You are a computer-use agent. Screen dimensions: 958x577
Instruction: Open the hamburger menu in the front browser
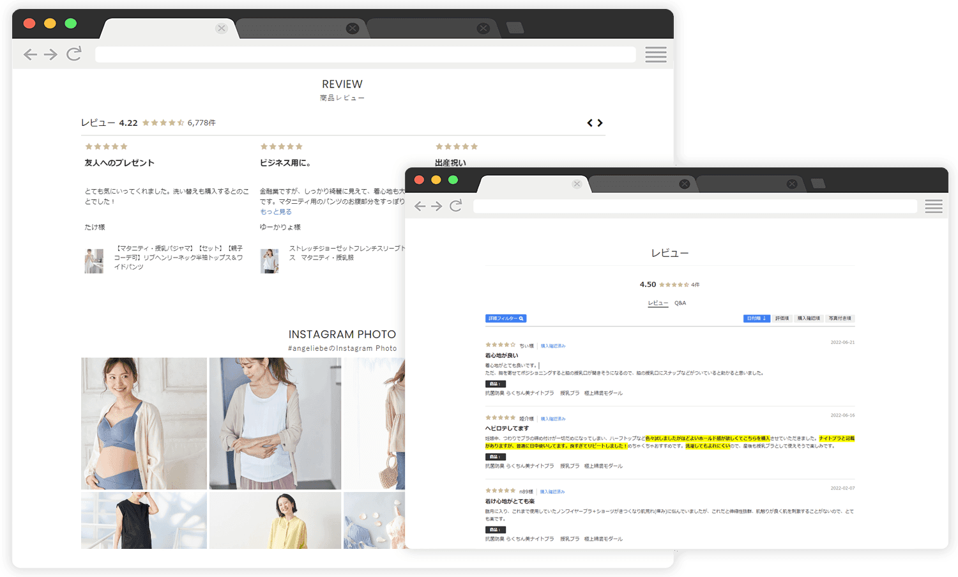pos(933,206)
